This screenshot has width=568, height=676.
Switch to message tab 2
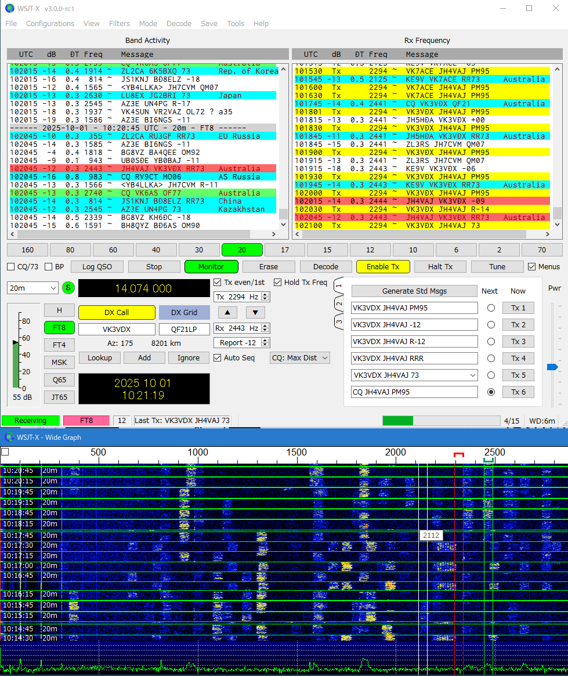point(339,303)
